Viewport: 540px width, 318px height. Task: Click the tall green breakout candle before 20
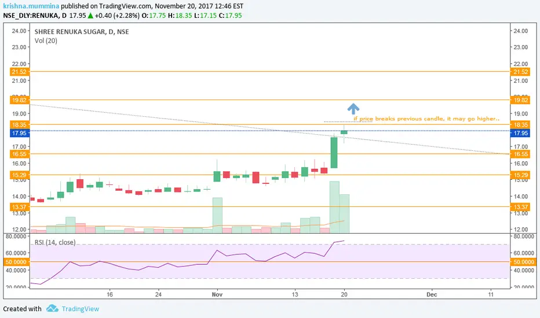point(334,153)
